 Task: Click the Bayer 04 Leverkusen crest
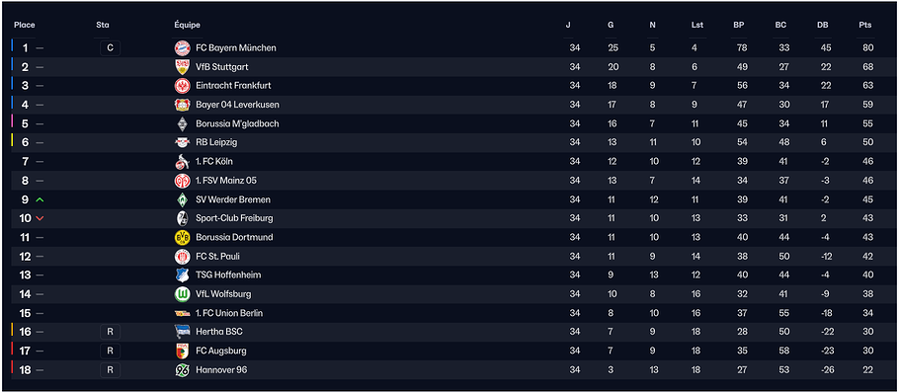pos(182,105)
